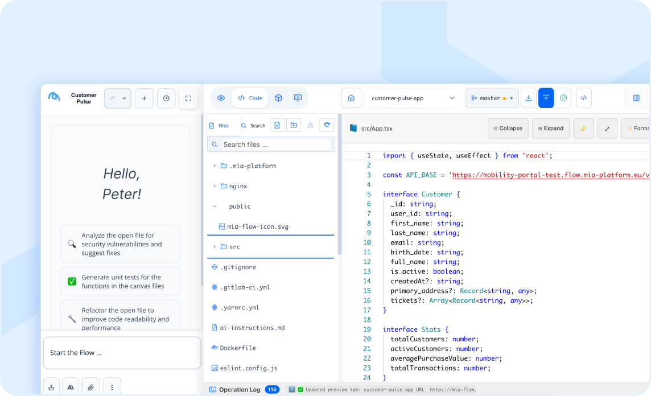Viewport: 651px width, 396px height.
Task: Toggle dark mode moon button
Action: pyautogui.click(x=583, y=128)
